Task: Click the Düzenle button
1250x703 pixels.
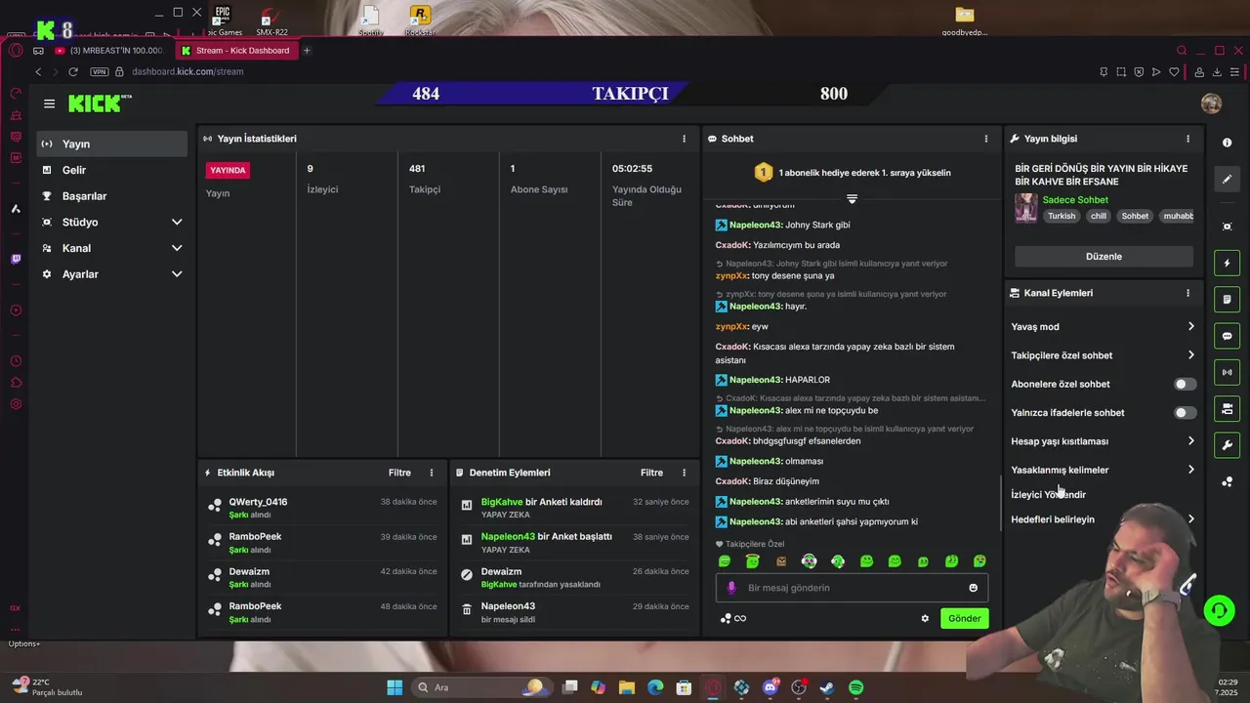Action: coord(1104,257)
